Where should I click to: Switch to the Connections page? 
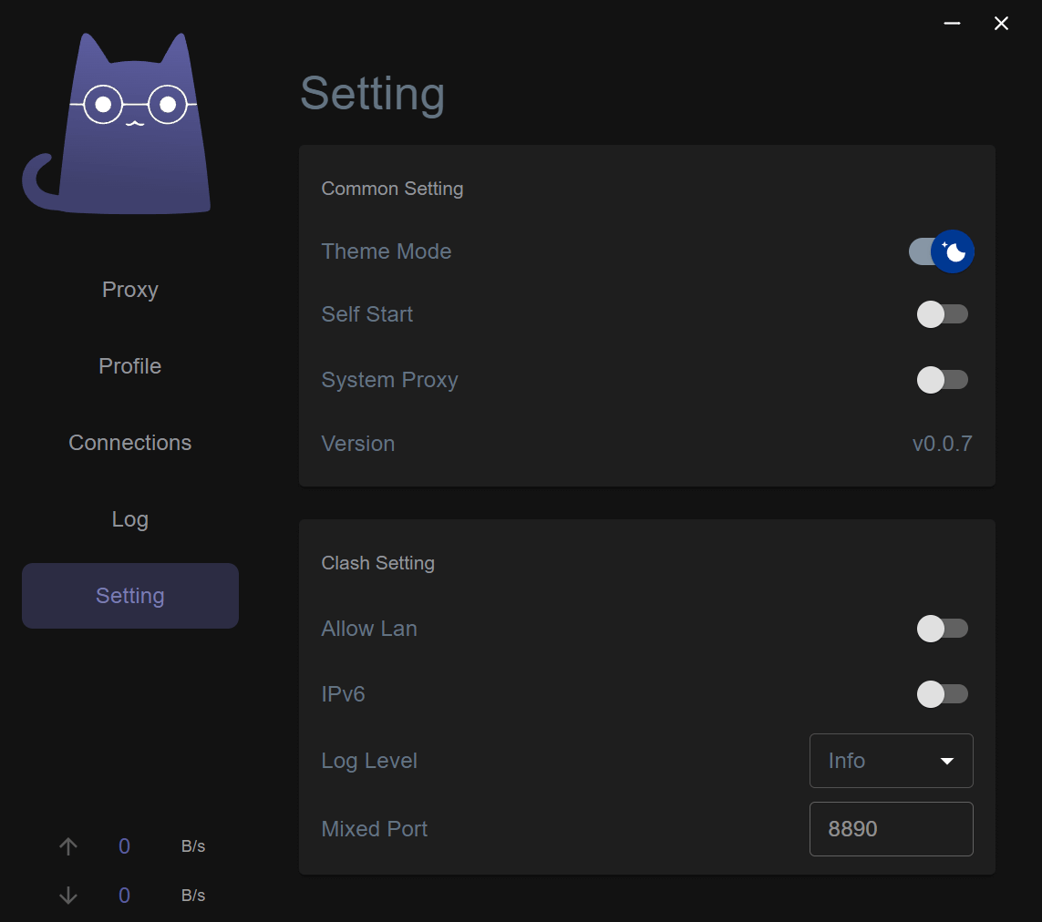pos(130,443)
